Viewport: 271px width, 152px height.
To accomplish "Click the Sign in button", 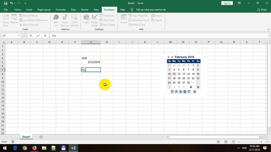I will 227,3.
